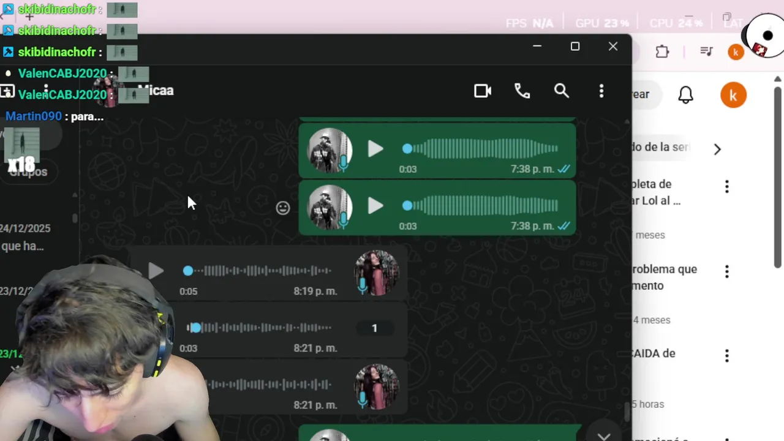
Task: Click the 24/12/2025 chat in the list
Action: (25, 238)
